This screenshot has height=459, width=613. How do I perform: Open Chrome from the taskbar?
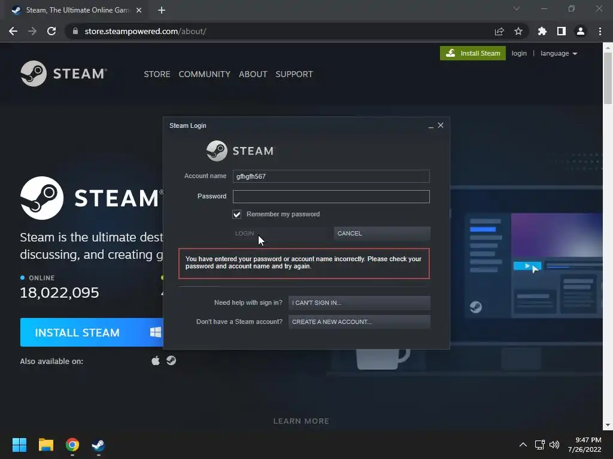coord(72,445)
